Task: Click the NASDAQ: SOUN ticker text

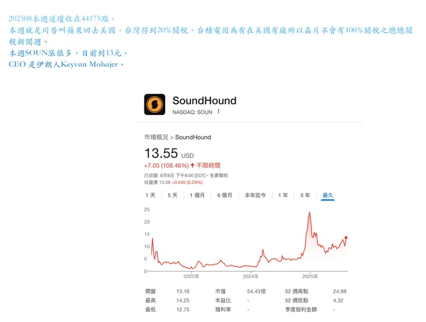Action: tap(192, 112)
